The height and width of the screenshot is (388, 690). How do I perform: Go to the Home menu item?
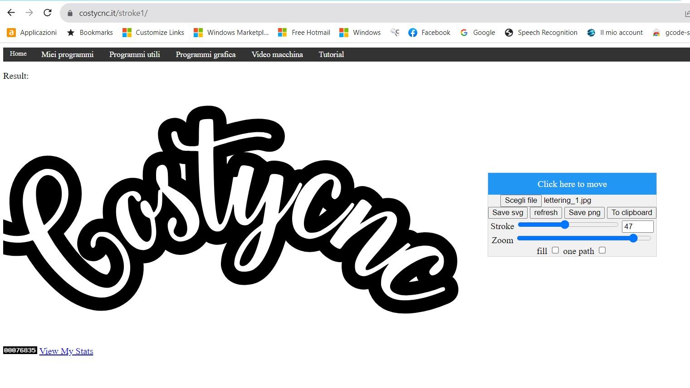(x=18, y=54)
